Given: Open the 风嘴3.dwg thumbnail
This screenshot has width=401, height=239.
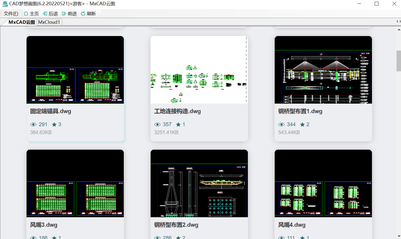Looking at the screenshot, I should click(x=75, y=184).
